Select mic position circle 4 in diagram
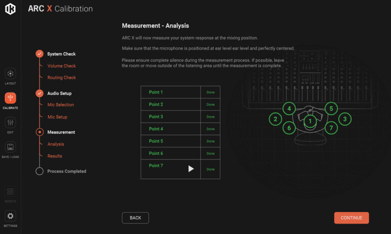 pyautogui.click(x=289, y=109)
